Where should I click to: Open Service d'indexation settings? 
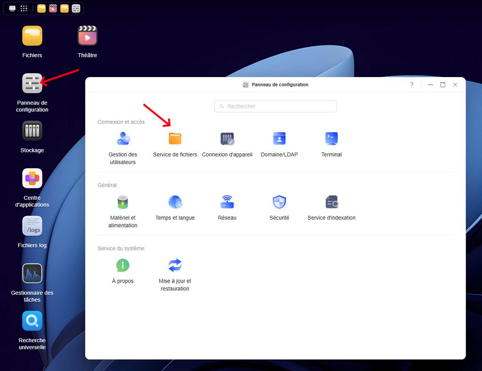point(331,202)
